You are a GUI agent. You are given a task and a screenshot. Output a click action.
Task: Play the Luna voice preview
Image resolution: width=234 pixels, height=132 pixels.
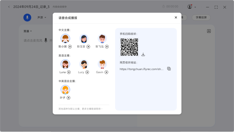(x=69, y=72)
